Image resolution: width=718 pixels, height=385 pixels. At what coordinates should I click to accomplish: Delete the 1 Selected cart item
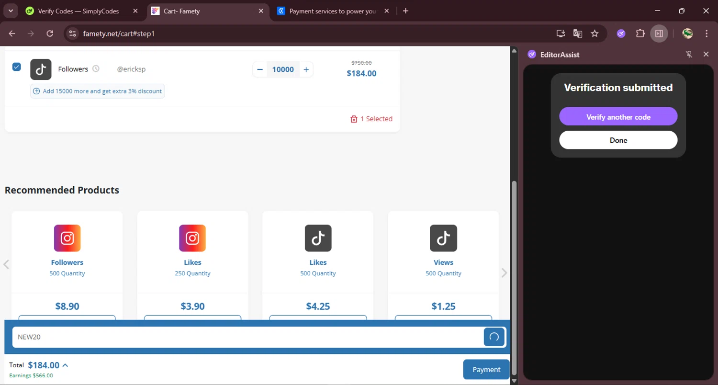(371, 119)
